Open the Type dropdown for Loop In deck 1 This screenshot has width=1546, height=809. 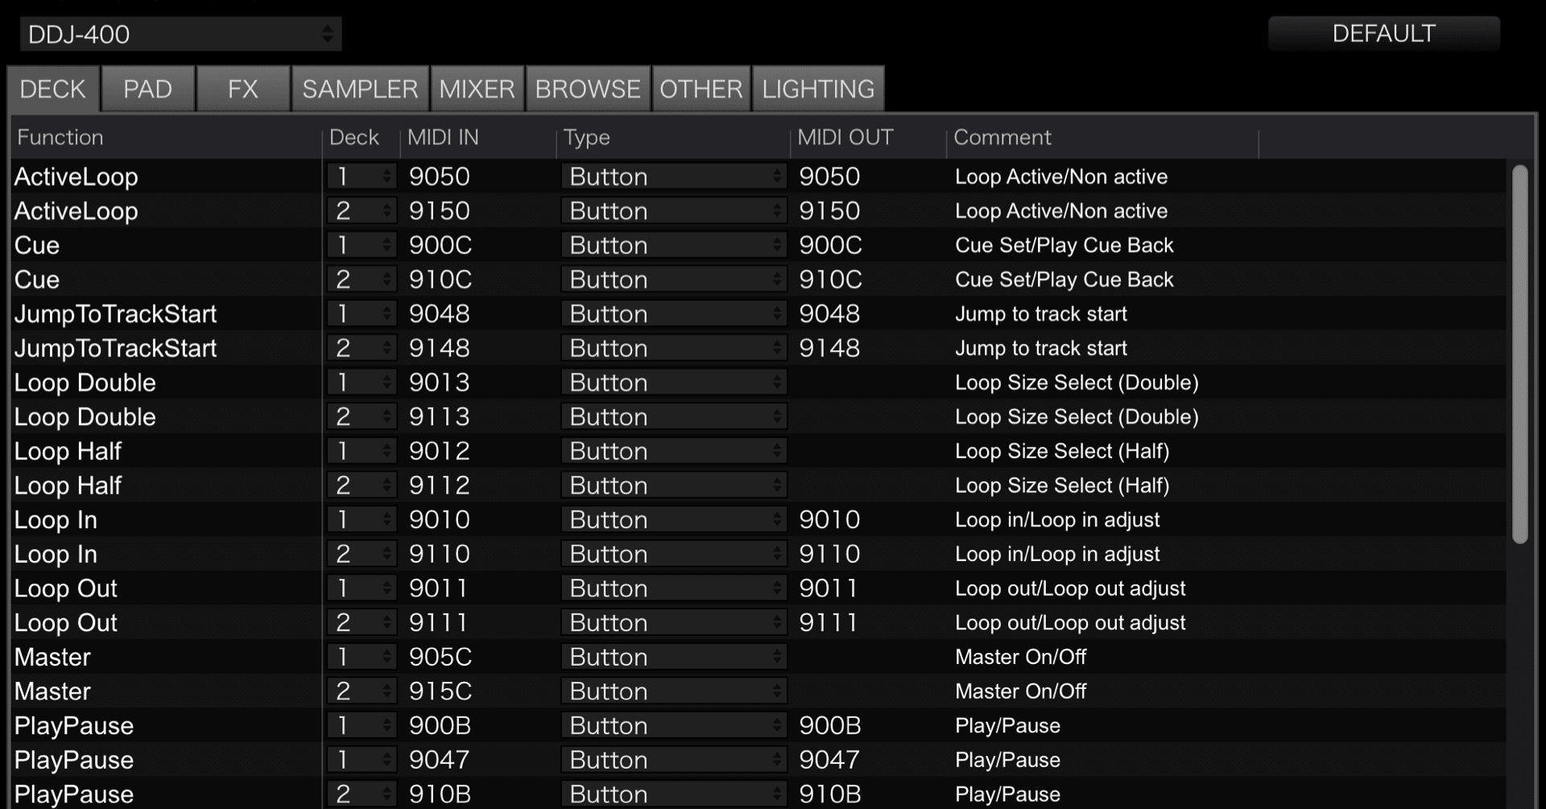673,519
